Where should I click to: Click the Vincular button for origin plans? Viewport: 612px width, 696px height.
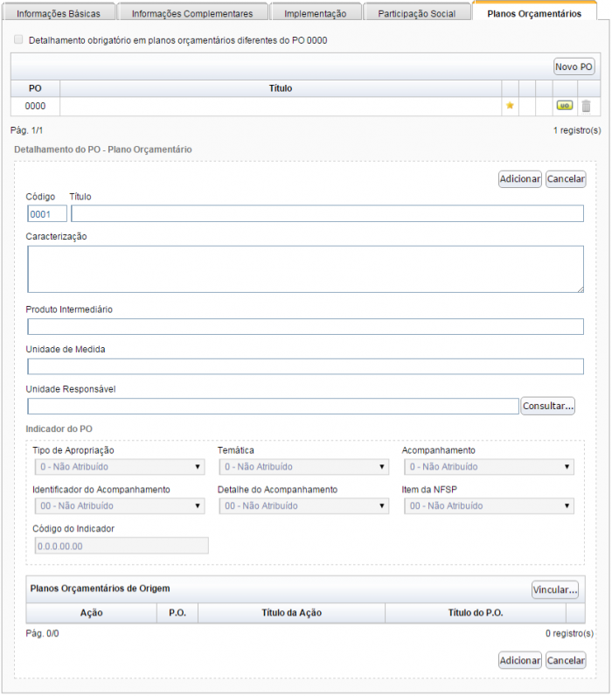click(x=555, y=589)
